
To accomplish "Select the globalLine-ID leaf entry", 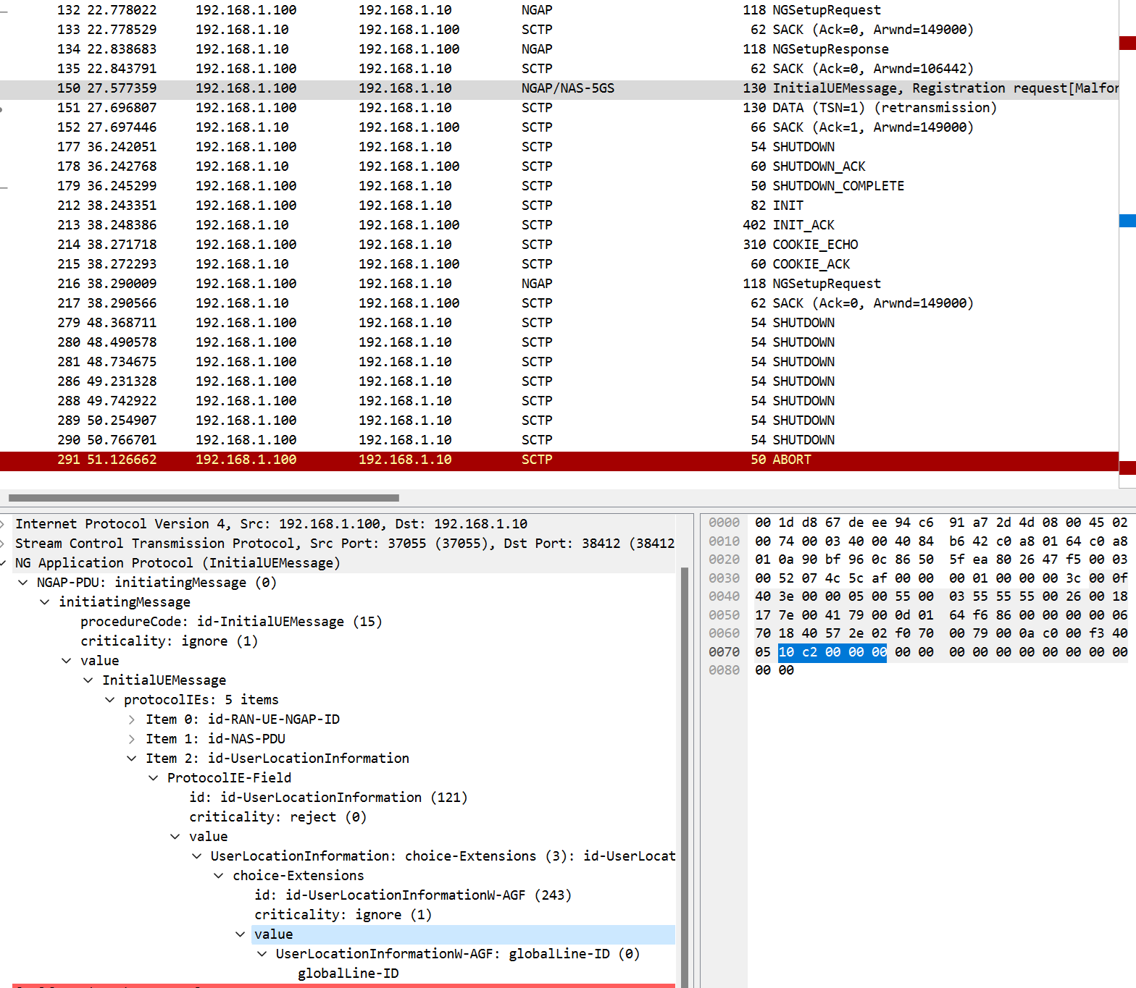I will (x=348, y=974).
